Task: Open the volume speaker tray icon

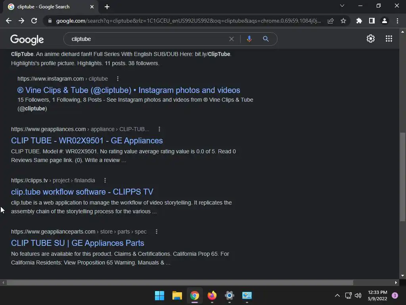Action: click(x=358, y=295)
